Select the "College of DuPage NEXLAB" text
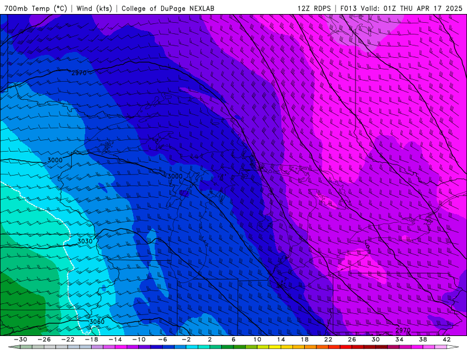 (168, 8)
